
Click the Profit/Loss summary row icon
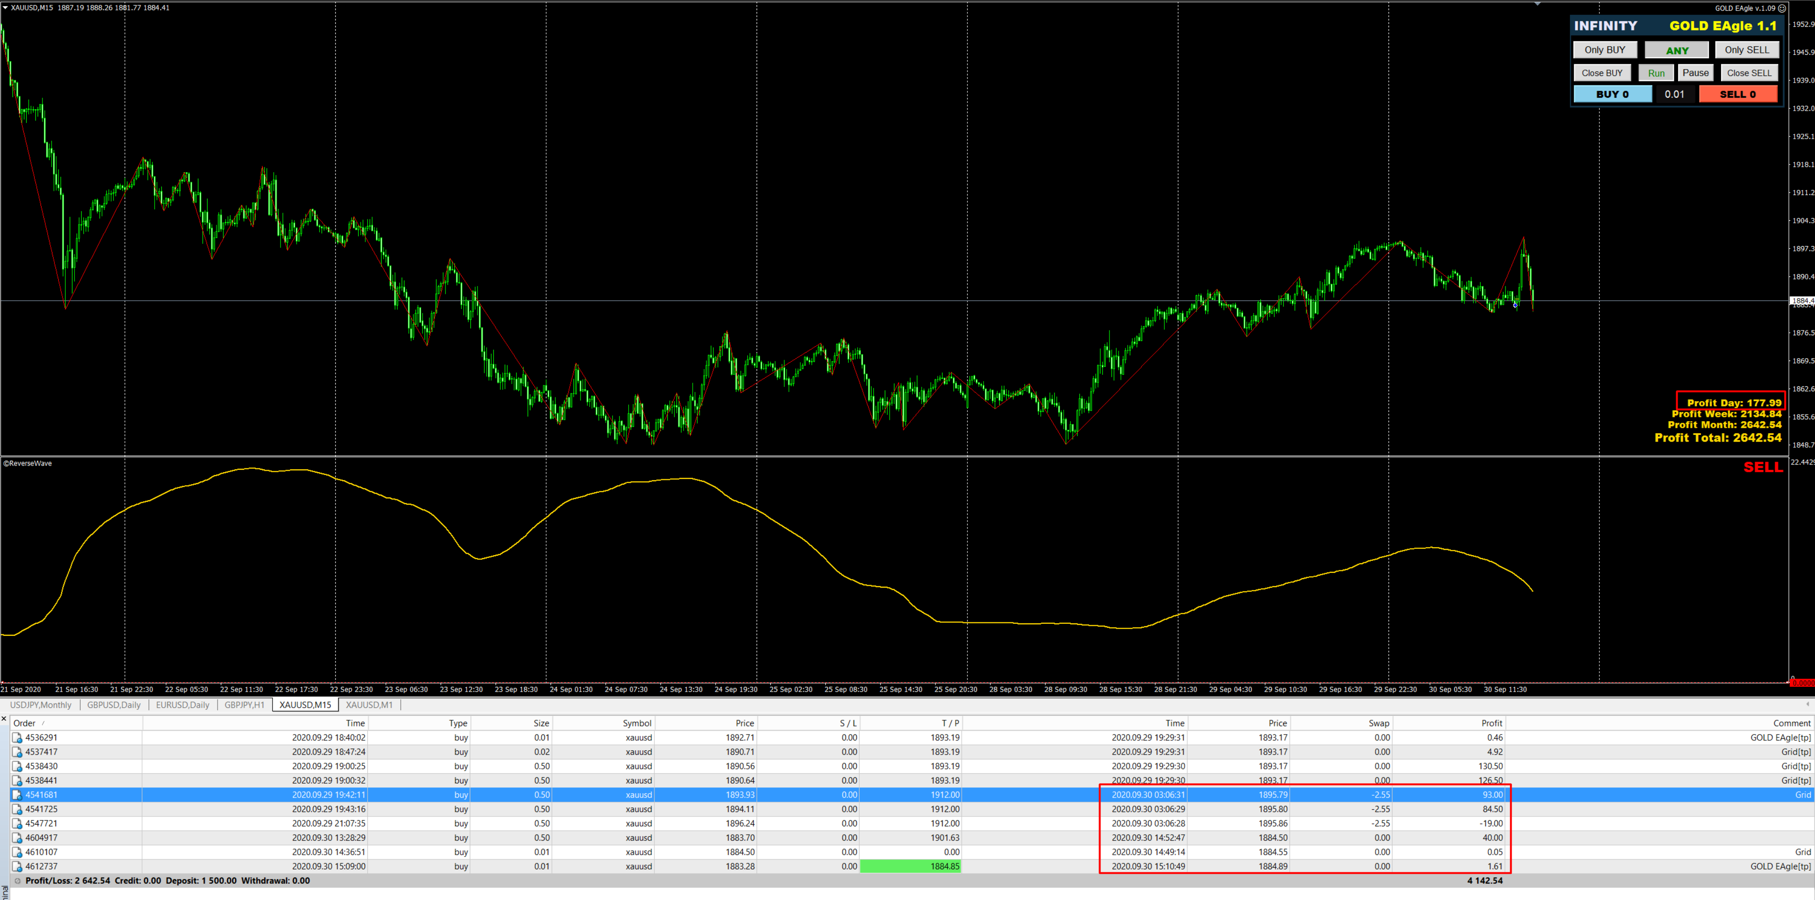pyautogui.click(x=18, y=881)
